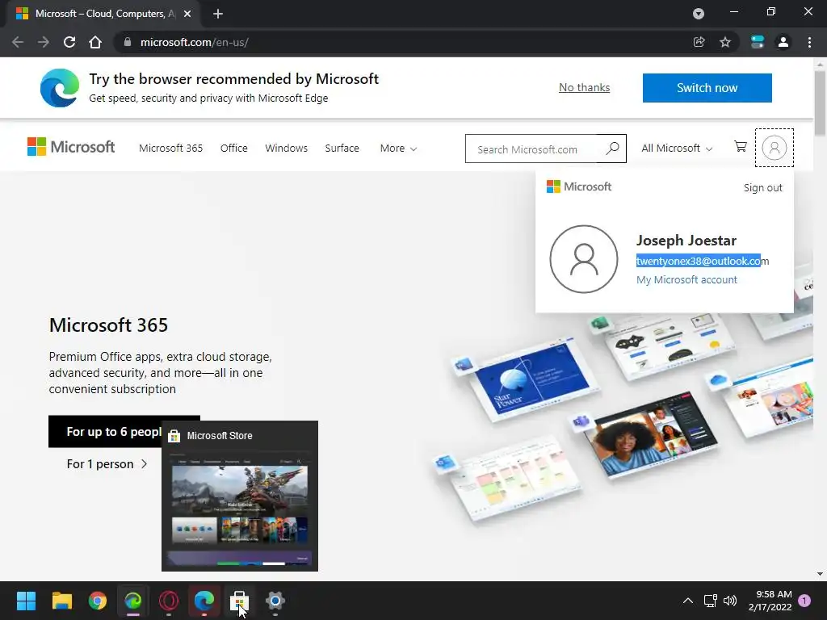Open the tab search dropdown circle

click(699, 14)
